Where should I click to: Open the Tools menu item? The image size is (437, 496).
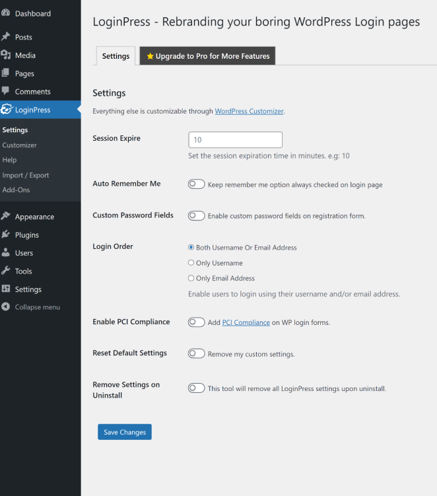coord(40,271)
